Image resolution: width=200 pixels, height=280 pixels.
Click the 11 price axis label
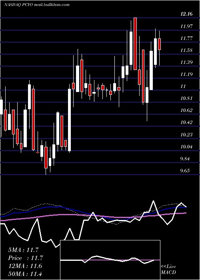coord(183,86)
